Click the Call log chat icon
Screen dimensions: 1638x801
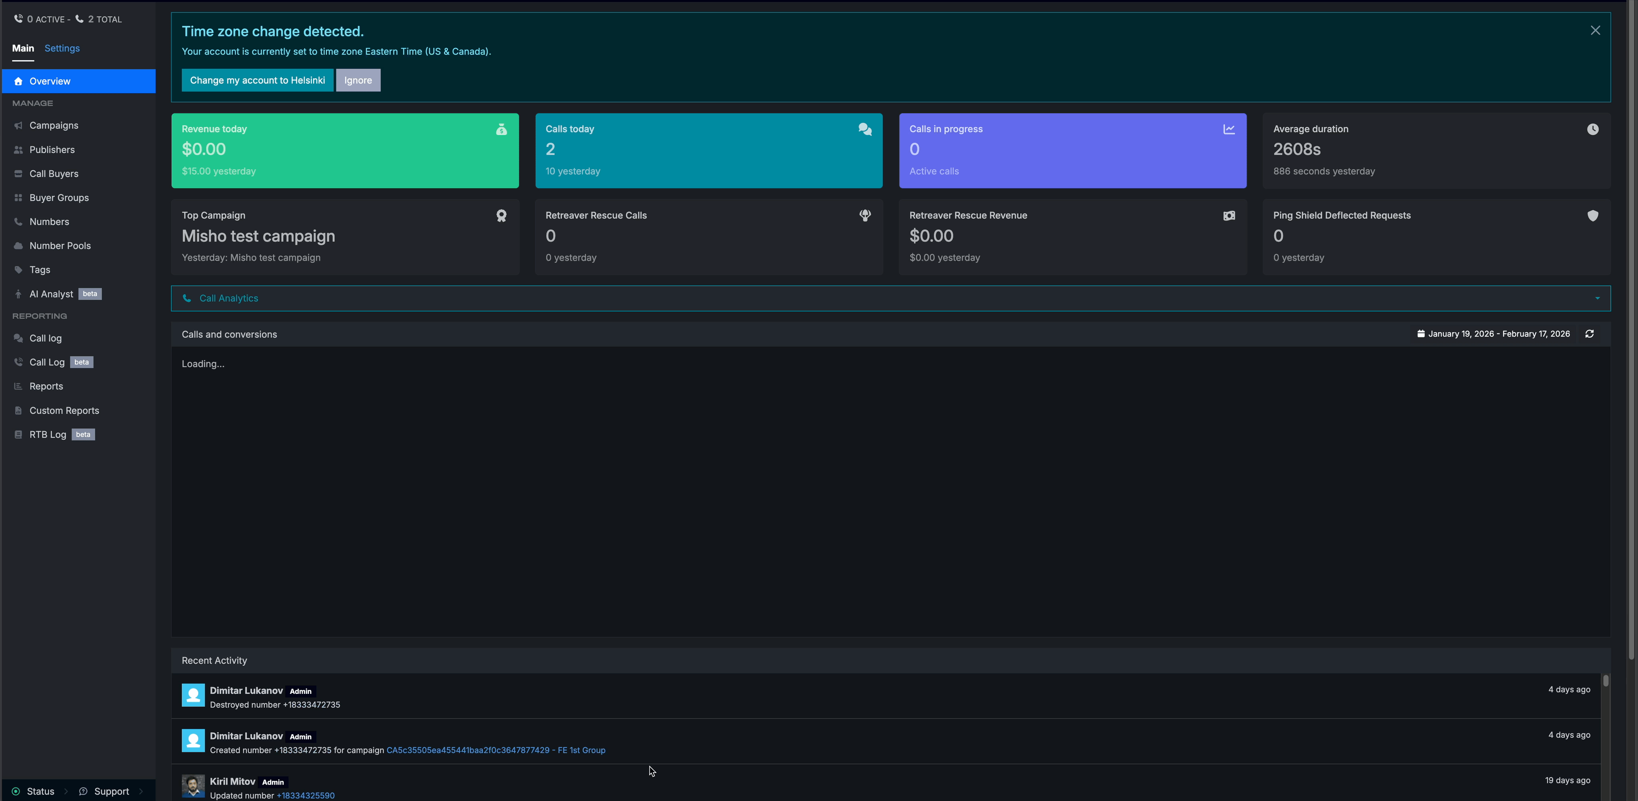tap(18, 338)
